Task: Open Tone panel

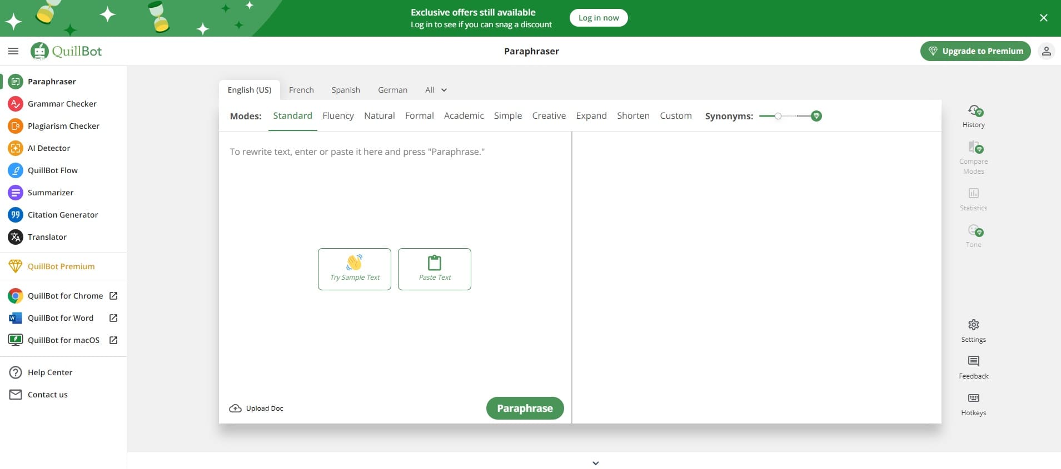Action: [974, 236]
